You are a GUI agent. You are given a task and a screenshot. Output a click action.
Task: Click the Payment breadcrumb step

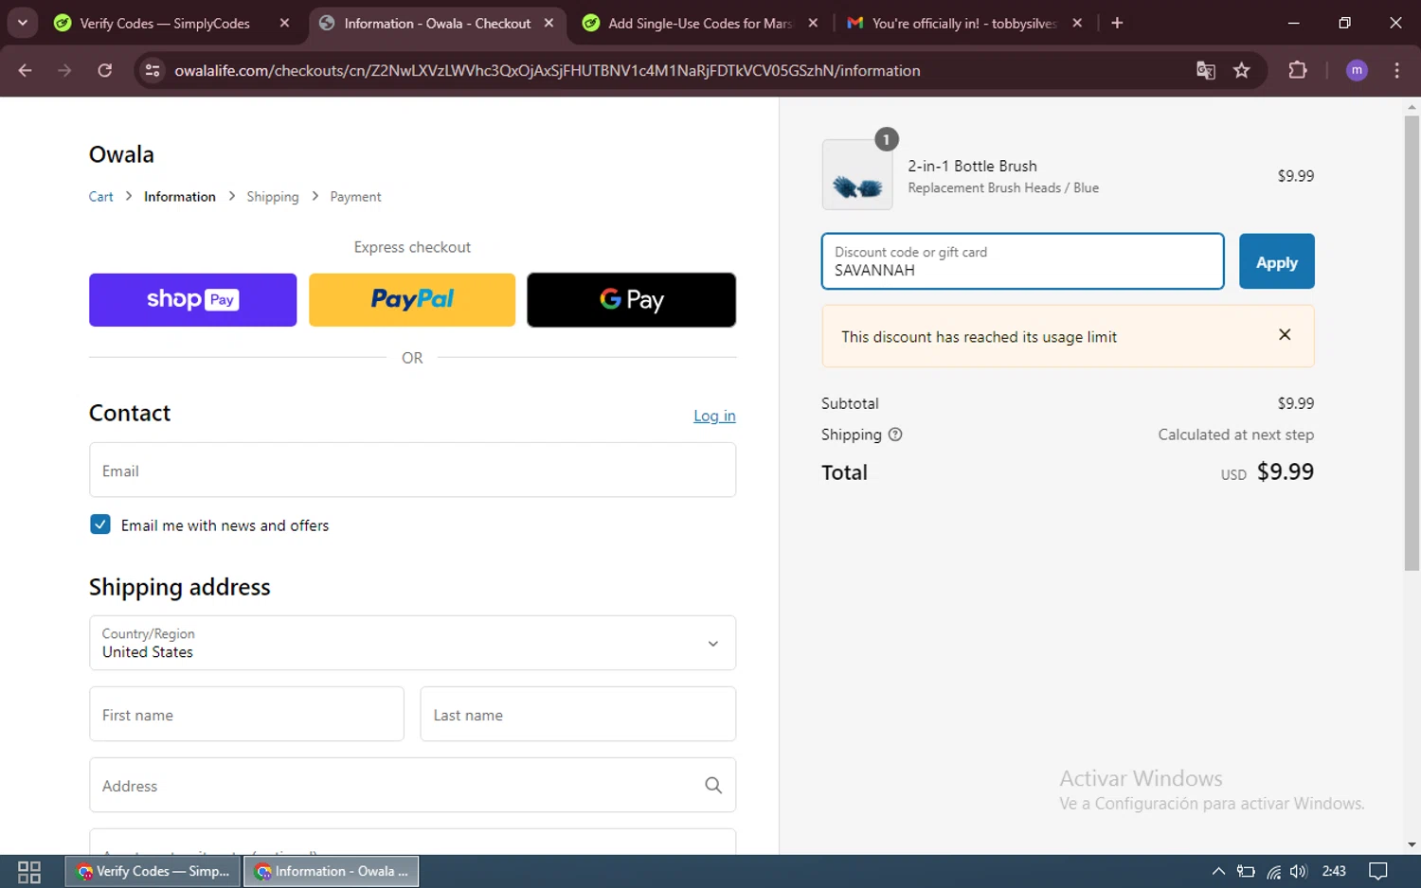click(x=355, y=197)
